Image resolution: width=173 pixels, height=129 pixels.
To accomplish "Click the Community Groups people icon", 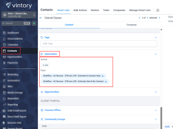I will [42, 119].
